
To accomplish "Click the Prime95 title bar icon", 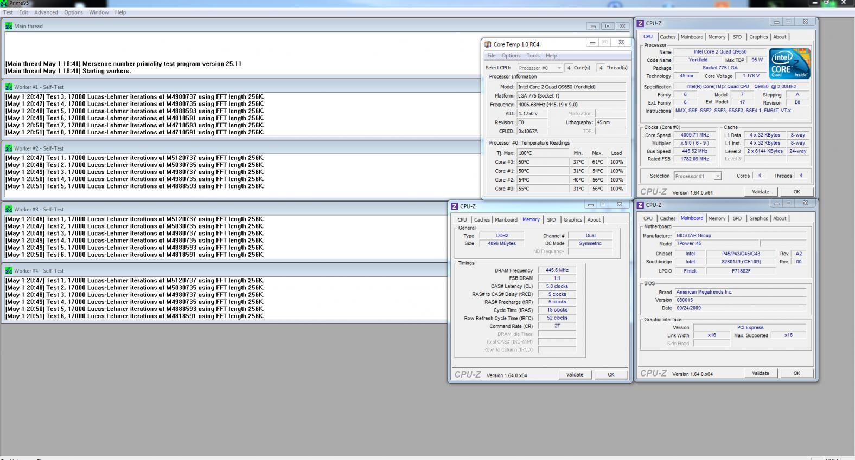I will tap(4, 3).
